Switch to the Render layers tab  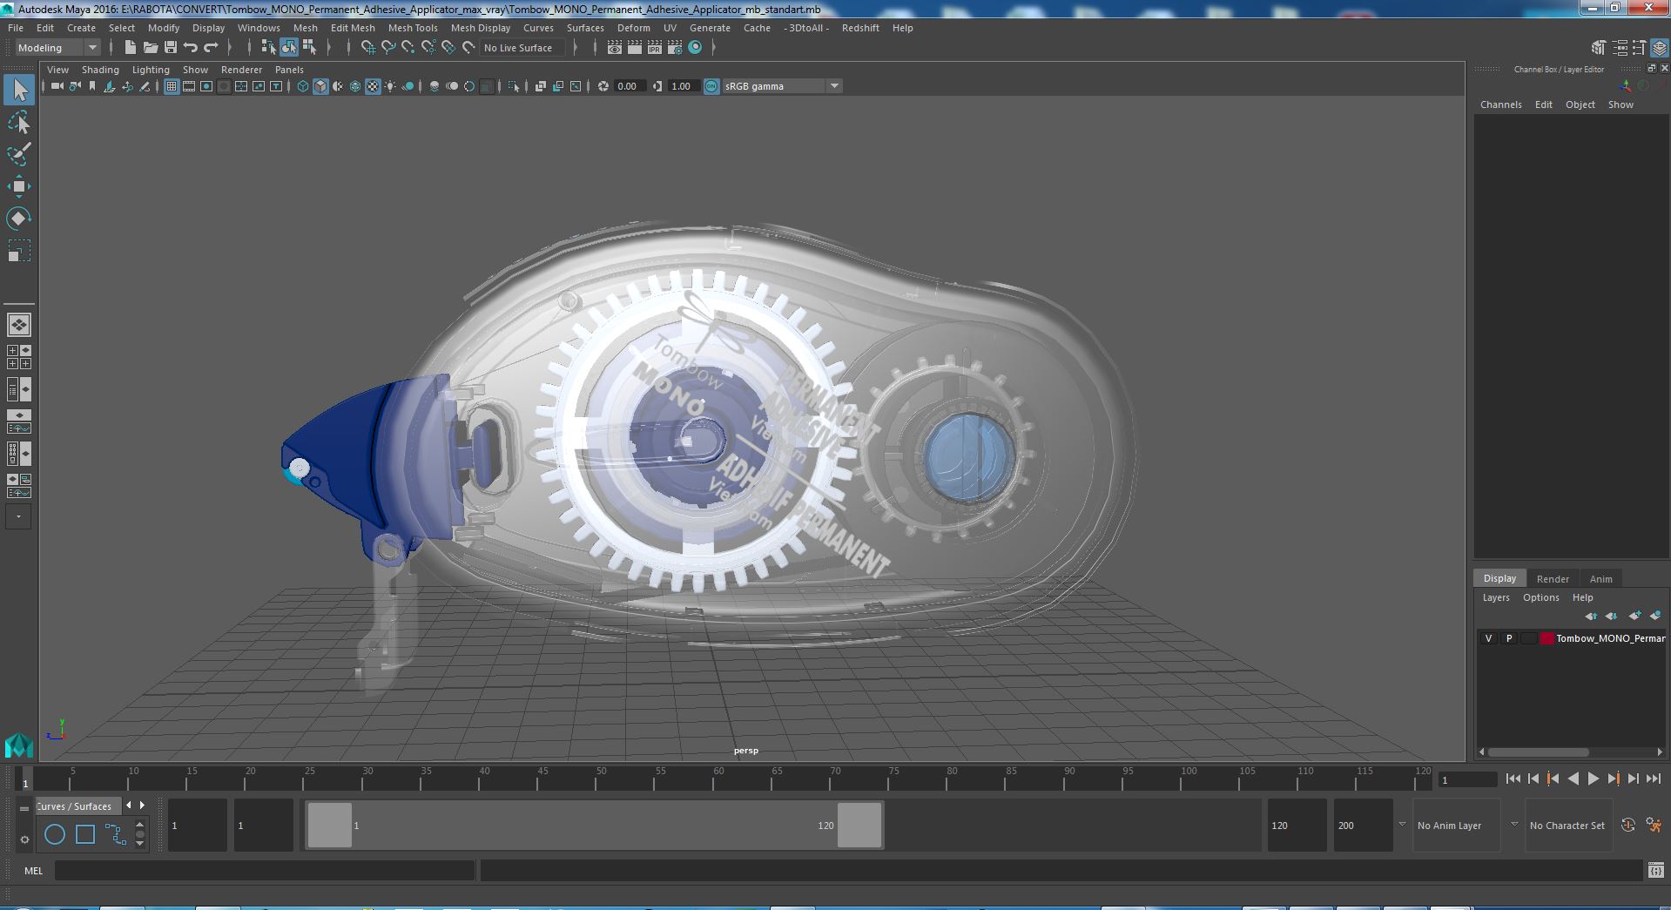[1553, 579]
